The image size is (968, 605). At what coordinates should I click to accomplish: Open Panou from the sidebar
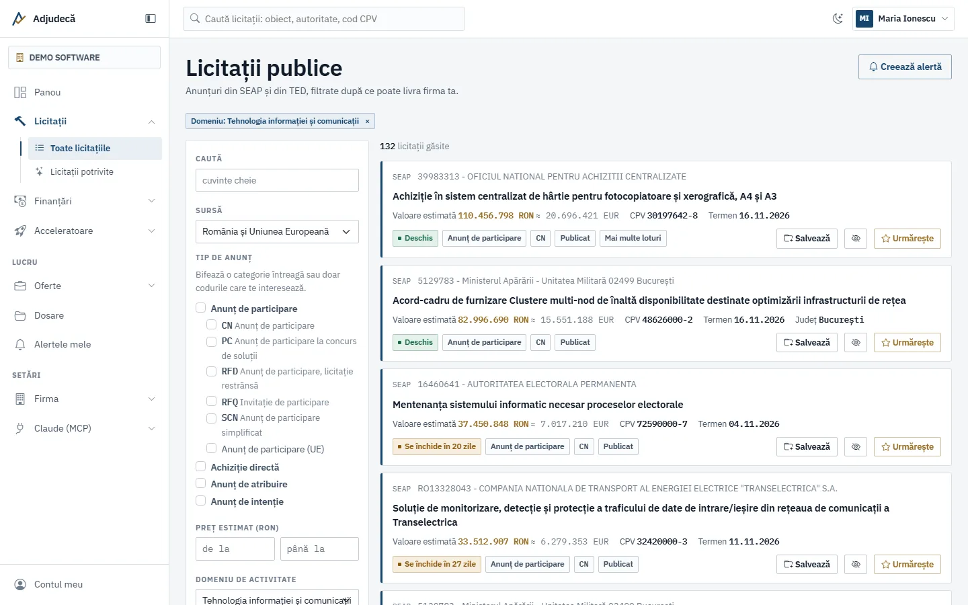click(84, 92)
